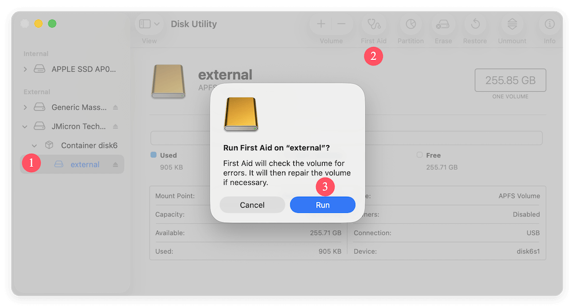Remove volume with minus icon

342,24
